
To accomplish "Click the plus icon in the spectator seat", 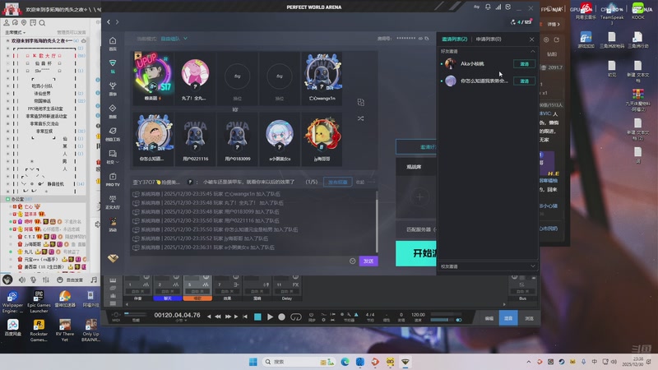I will [x=419, y=197].
